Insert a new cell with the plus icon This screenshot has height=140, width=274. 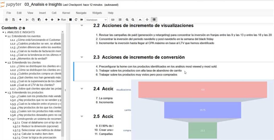click(20, 20)
